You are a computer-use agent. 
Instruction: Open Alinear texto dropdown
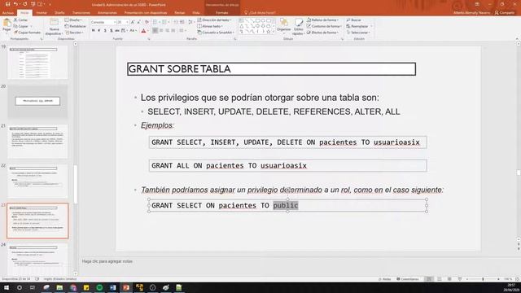pos(210,26)
